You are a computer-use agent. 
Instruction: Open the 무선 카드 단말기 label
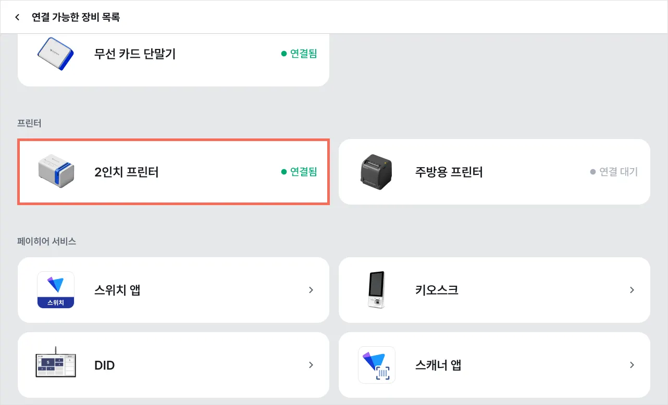[135, 54]
